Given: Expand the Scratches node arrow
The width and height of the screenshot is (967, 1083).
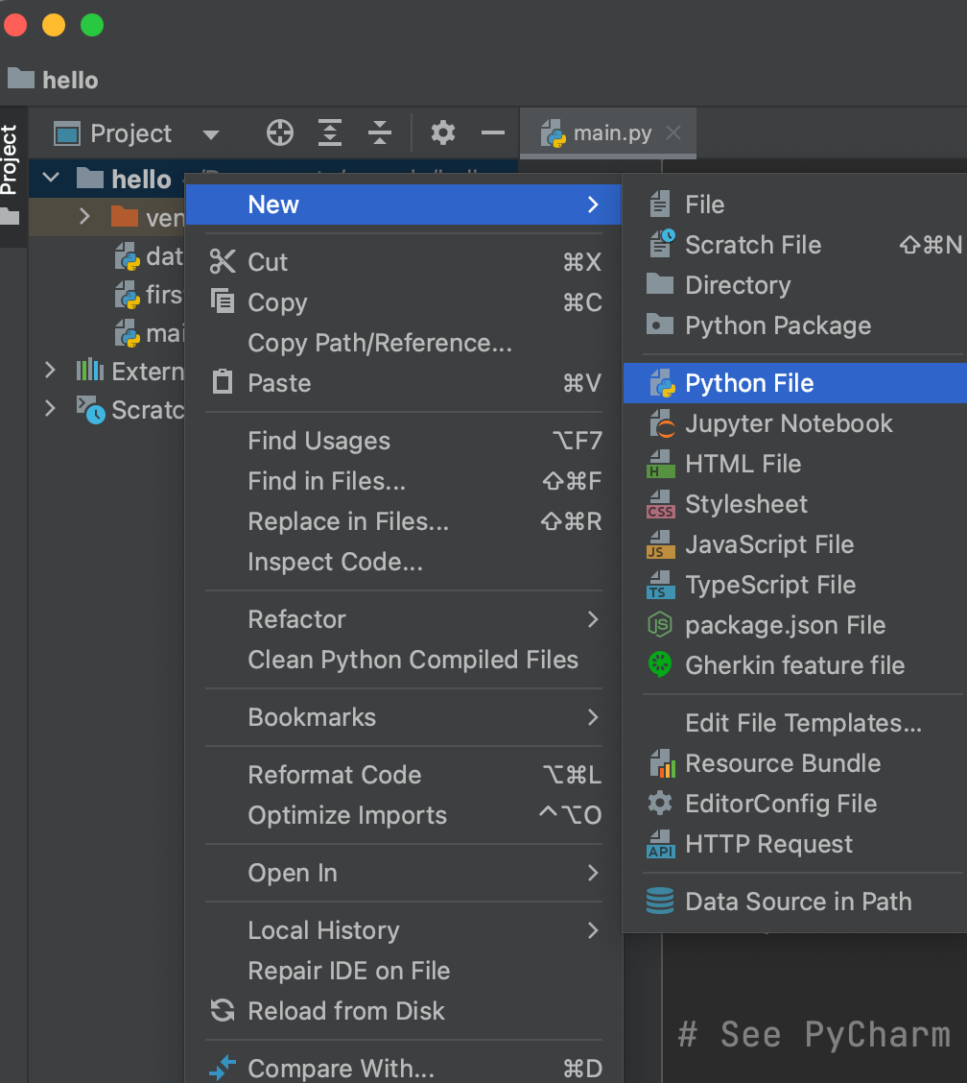Looking at the screenshot, I should [50, 409].
